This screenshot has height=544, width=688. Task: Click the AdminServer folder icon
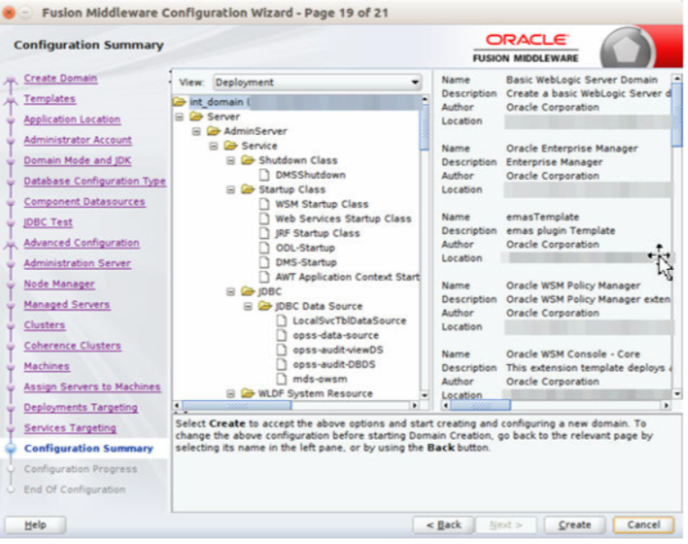pos(213,131)
